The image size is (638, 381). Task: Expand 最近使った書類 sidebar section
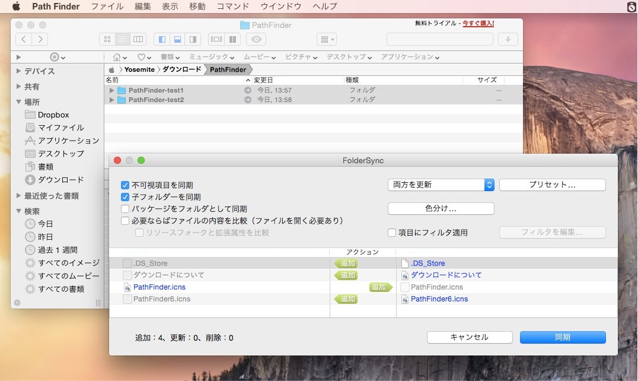click(x=18, y=195)
